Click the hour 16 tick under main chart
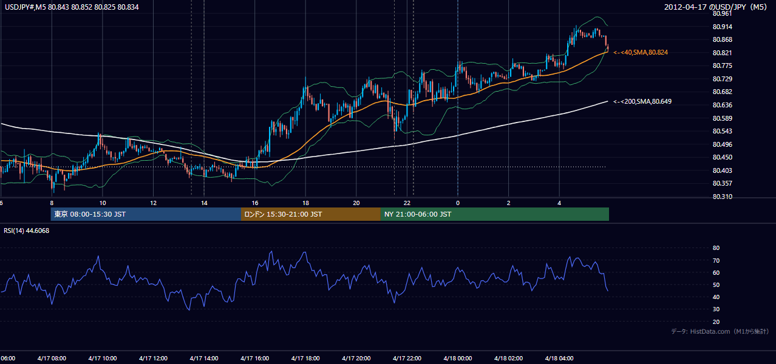Screen dimensions: 776x364 256,203
